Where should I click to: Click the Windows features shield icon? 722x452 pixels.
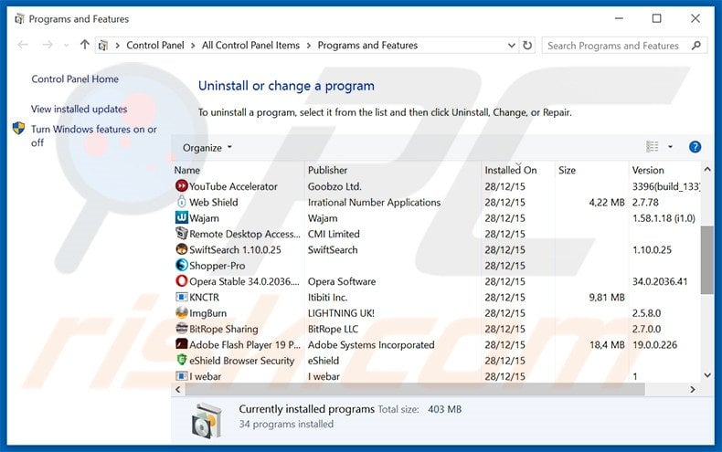tap(19, 129)
